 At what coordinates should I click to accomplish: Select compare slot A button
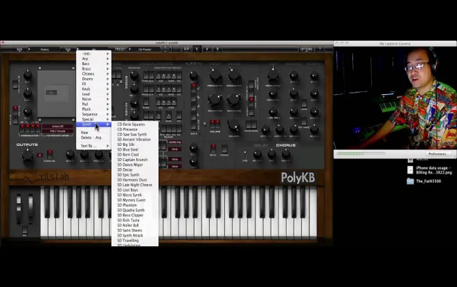[x=197, y=49]
